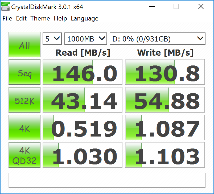Start the 4K benchmark test
This screenshot has height=194, width=214.
pyautogui.click(x=24, y=127)
